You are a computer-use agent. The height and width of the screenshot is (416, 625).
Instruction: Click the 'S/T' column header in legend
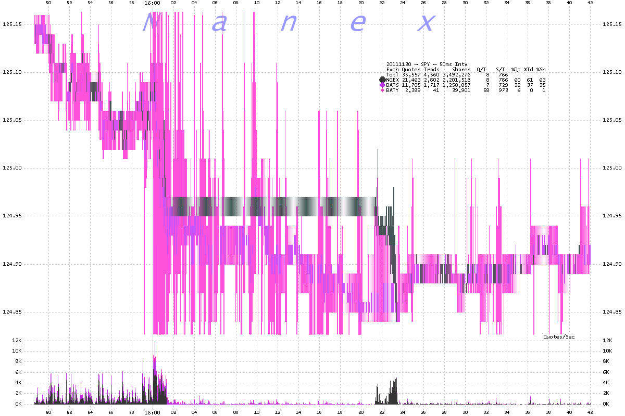pos(501,69)
